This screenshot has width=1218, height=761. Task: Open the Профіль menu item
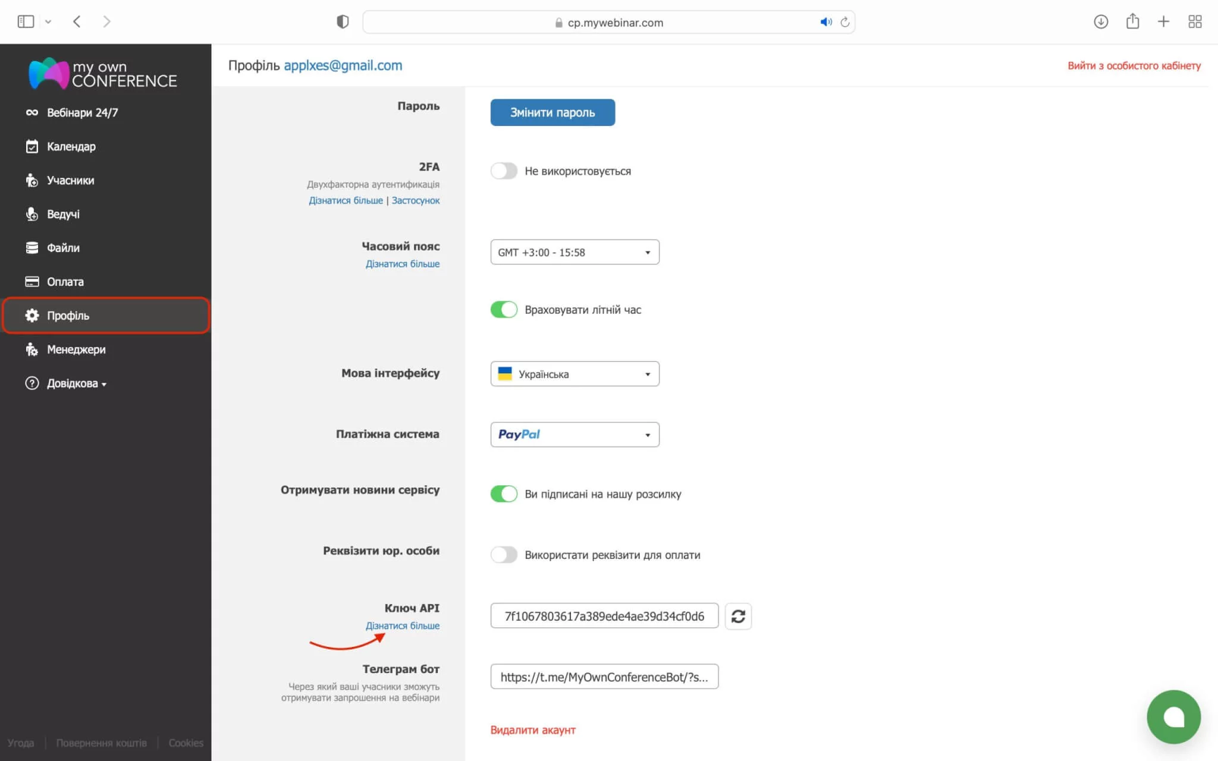[68, 316]
